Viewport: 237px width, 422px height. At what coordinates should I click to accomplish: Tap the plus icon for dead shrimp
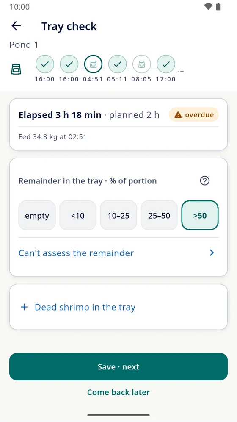pyautogui.click(x=24, y=307)
